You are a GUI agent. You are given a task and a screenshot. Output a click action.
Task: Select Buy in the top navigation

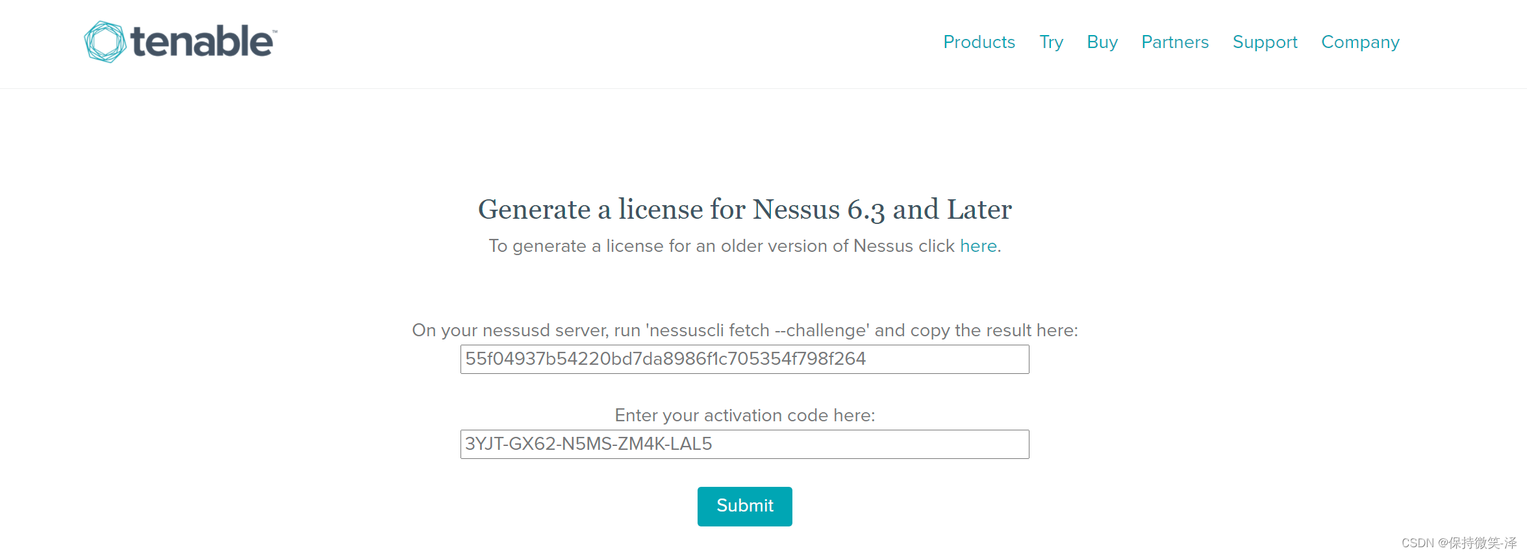1102,42
